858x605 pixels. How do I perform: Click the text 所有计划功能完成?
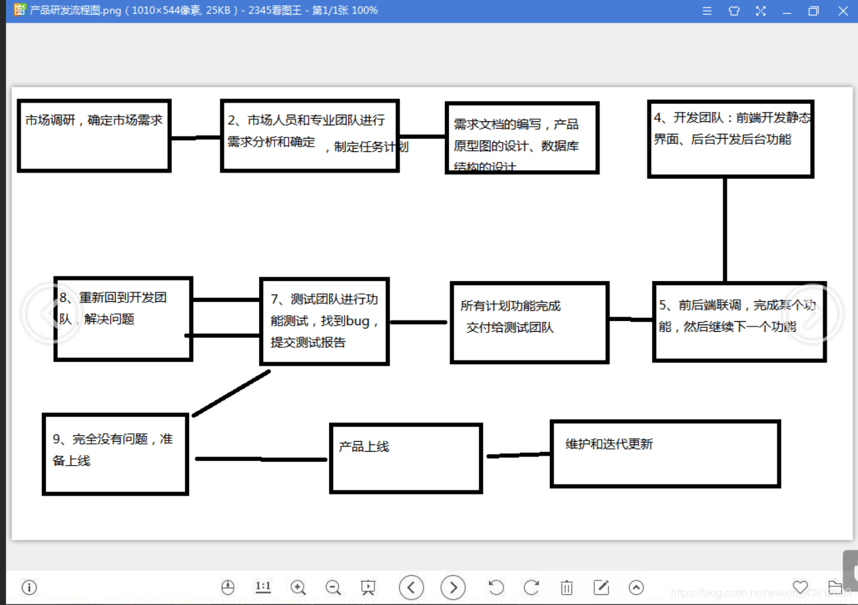pos(511,306)
